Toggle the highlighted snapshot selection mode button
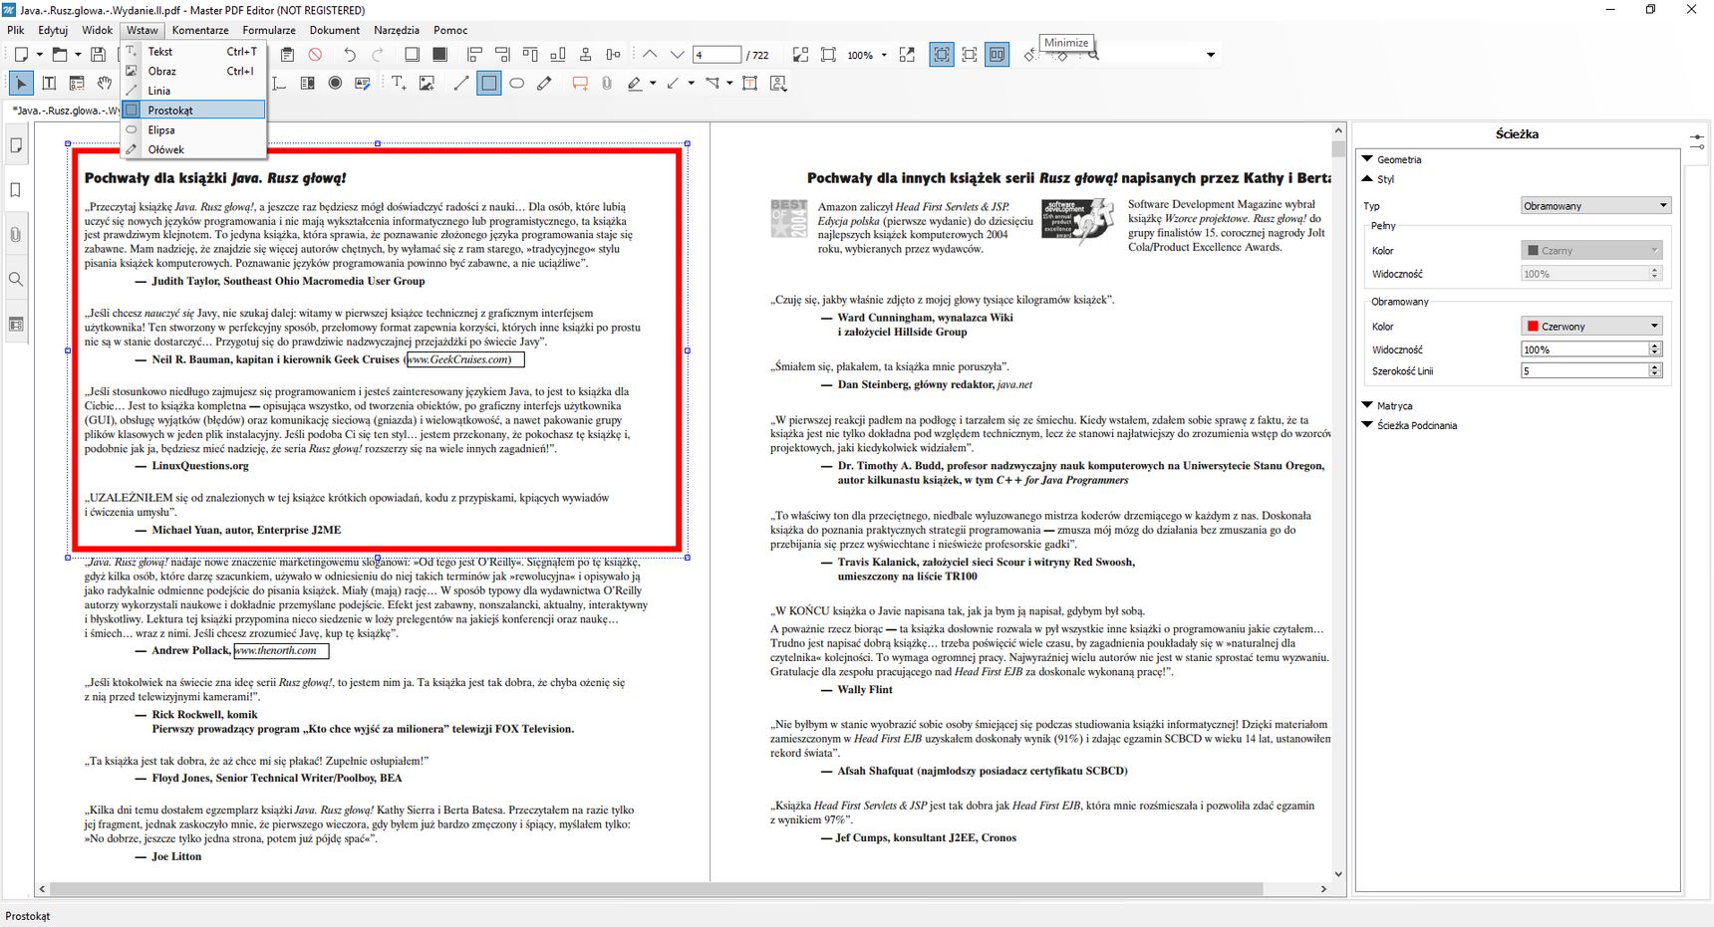 coord(941,55)
